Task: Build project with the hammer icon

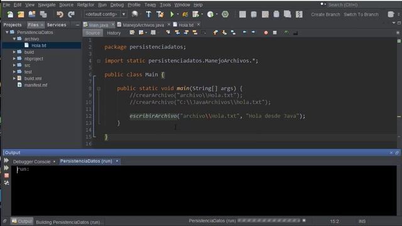Action: tap(148, 14)
